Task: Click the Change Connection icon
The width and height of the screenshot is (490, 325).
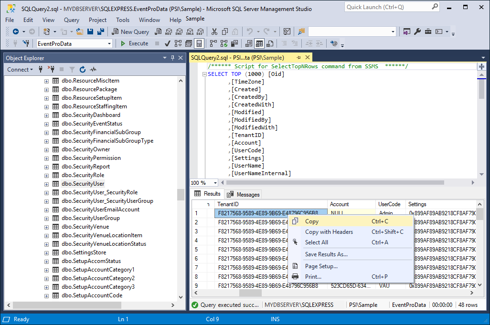Action: [x=26, y=43]
